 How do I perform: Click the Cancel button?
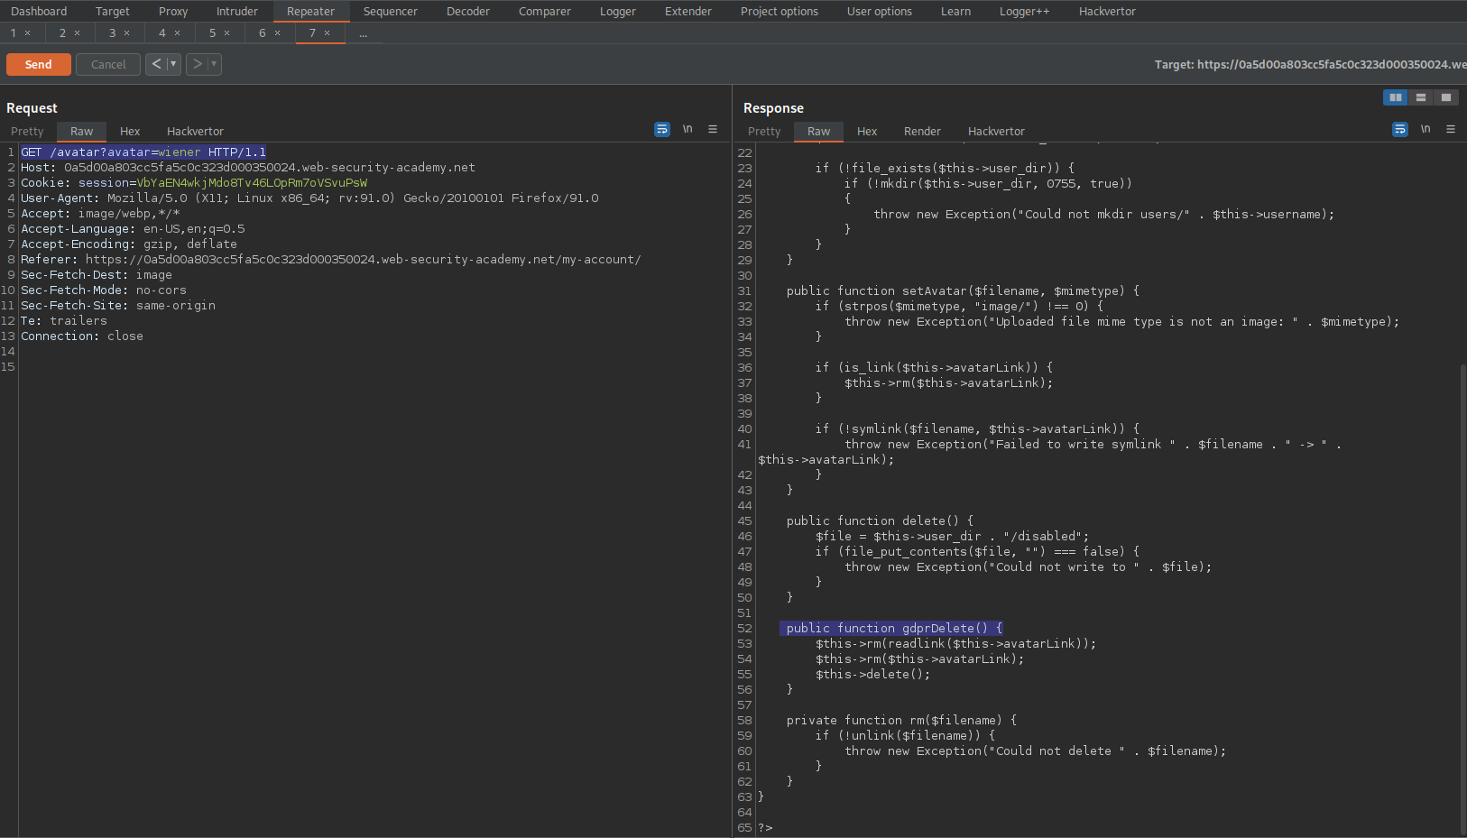(x=108, y=64)
